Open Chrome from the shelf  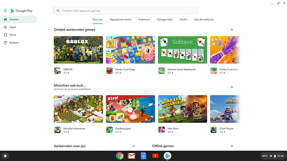click(x=119, y=156)
